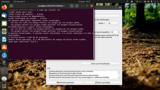Launch Thunderbird mail from the dock

coord(4,15)
